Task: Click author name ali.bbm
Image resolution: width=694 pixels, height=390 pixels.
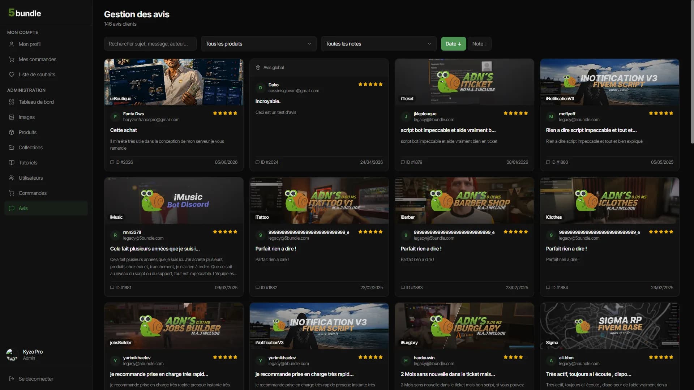Action: [566, 358]
